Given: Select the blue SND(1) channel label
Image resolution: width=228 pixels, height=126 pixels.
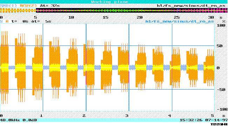Looking at the screenshot, I should [x=9, y=6].
